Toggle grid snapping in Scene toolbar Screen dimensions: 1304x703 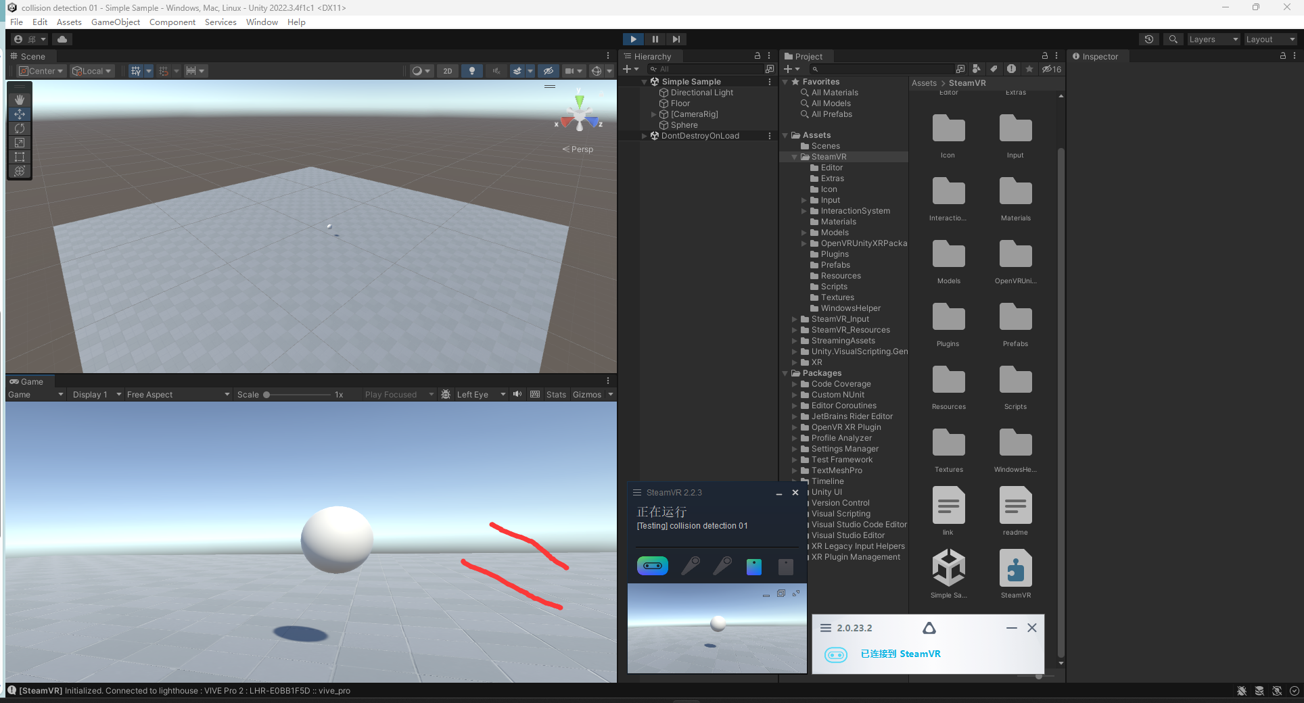[163, 71]
